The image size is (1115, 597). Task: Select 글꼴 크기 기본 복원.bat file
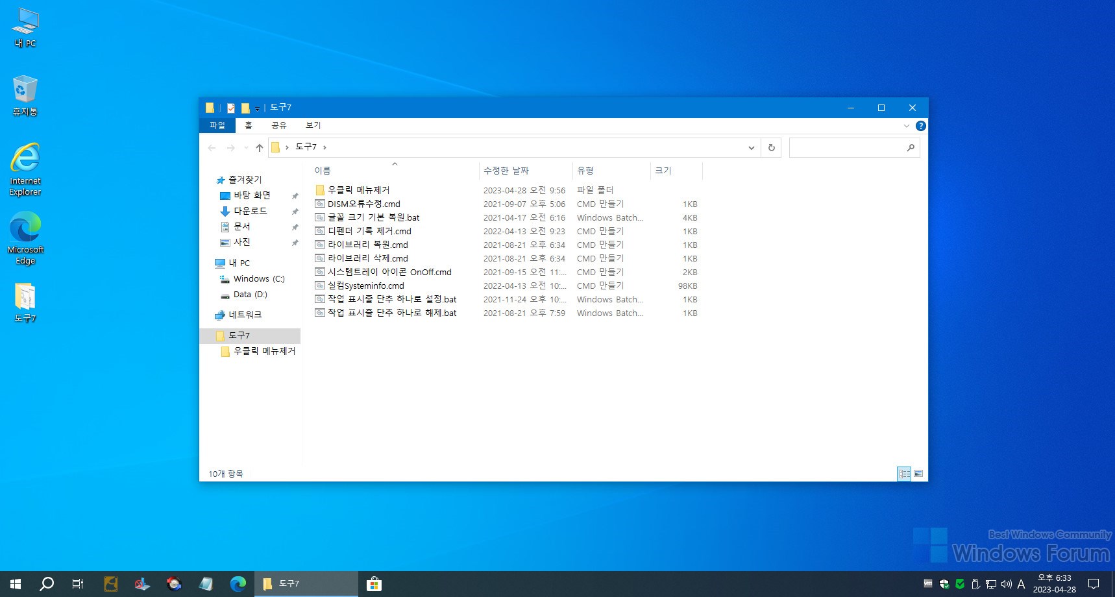tap(367, 217)
